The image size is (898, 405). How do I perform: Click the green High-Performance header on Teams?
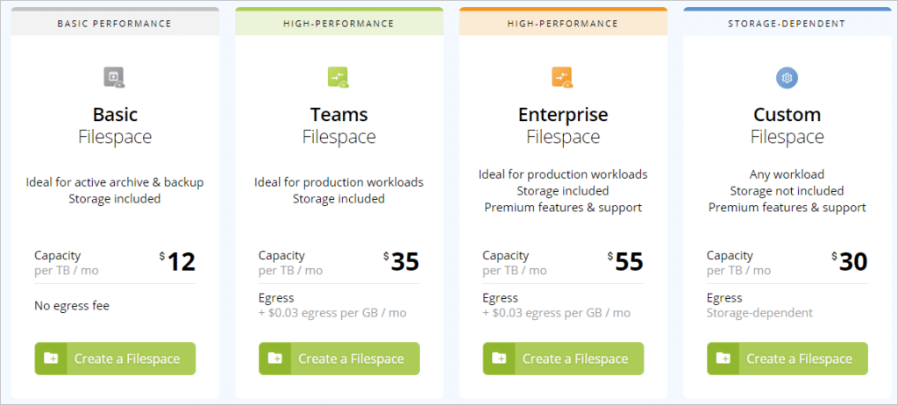pyautogui.click(x=339, y=24)
